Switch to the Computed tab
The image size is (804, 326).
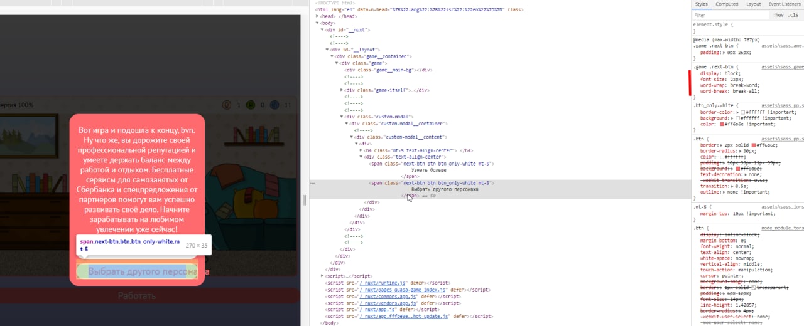(727, 4)
